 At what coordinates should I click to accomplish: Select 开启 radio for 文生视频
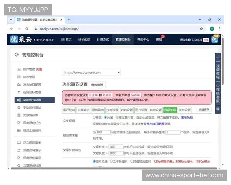(94, 118)
